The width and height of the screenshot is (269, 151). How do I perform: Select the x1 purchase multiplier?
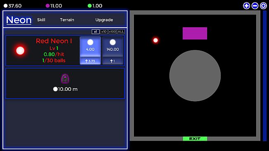[95, 32]
